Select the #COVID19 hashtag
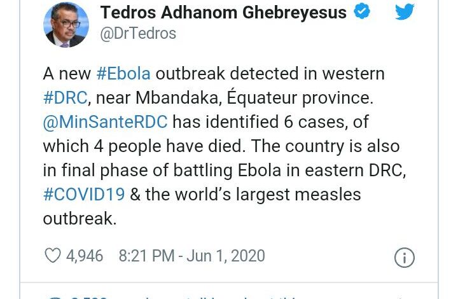This screenshot has height=299, width=458. [x=84, y=195]
